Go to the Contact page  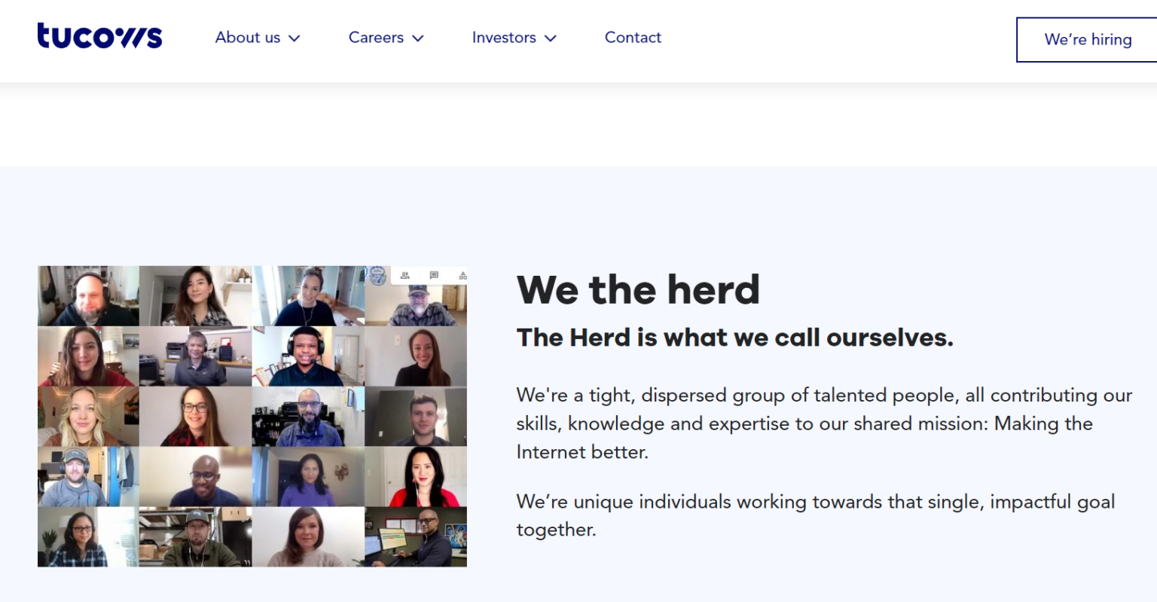[633, 38]
